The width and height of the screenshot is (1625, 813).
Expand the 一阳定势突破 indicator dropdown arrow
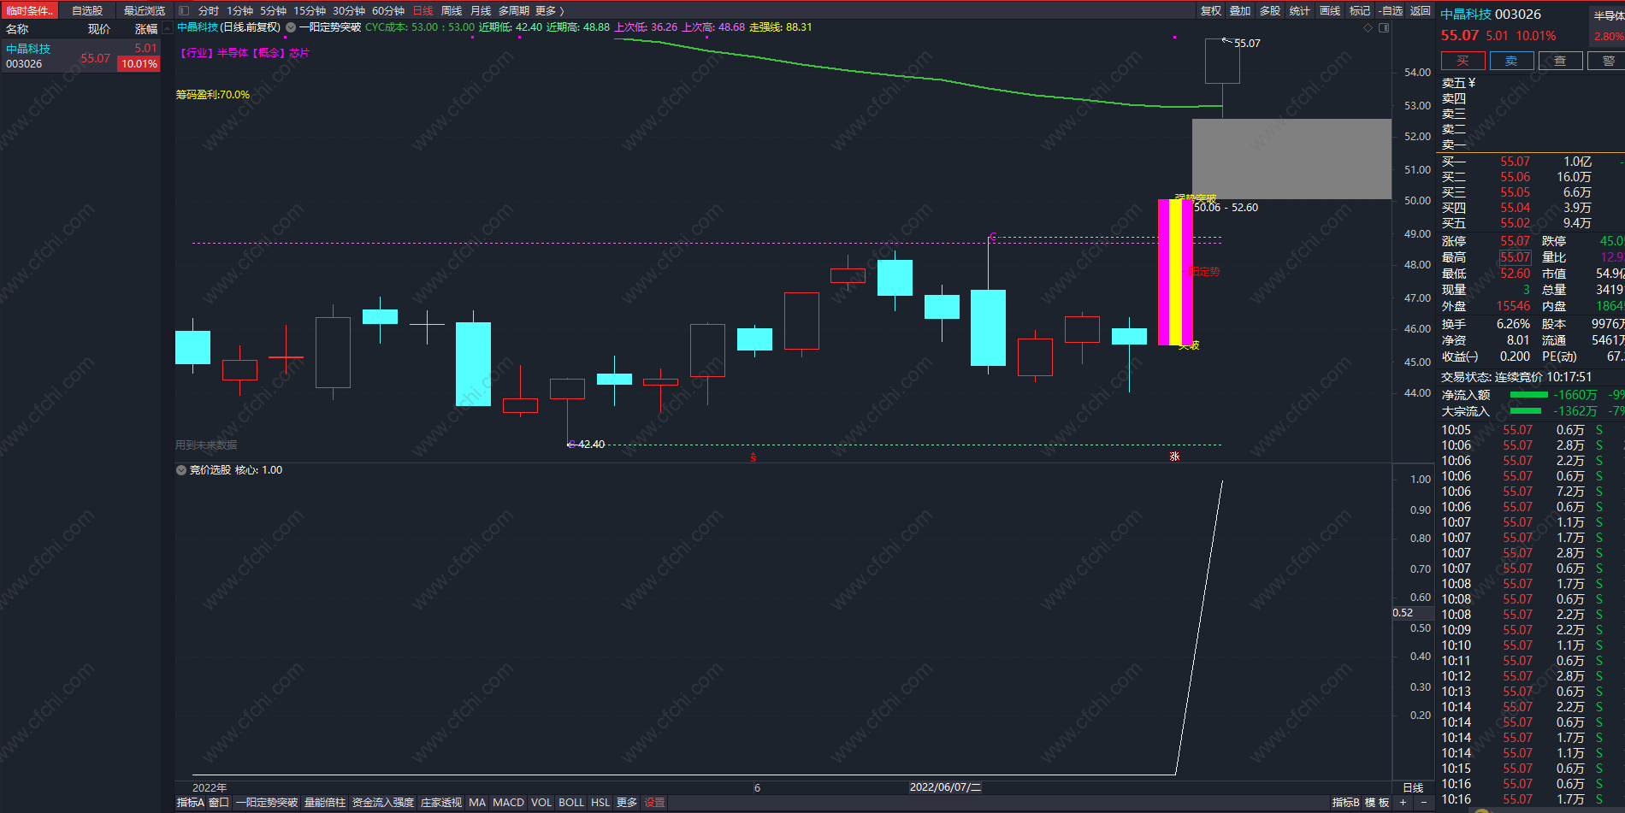[291, 27]
